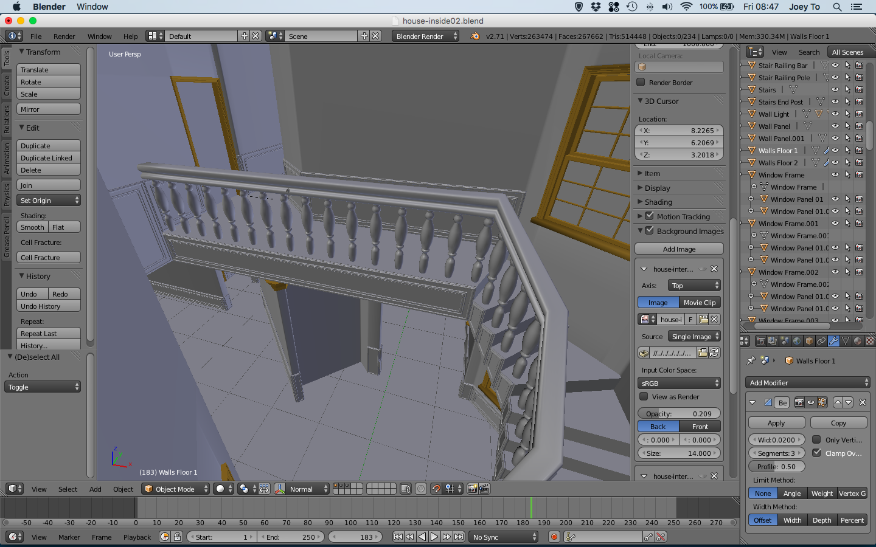Disable the Clamp Overlap checkbox
The image size is (876, 547).
(817, 453)
